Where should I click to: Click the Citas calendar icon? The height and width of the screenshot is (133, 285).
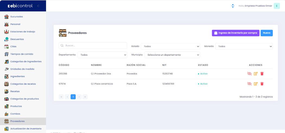6,46
